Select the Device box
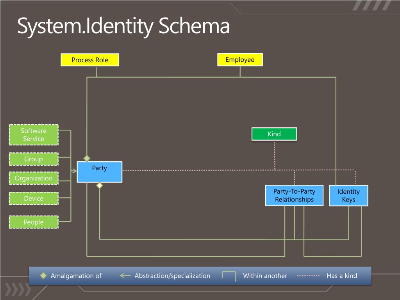The image size is (400, 300). click(34, 198)
